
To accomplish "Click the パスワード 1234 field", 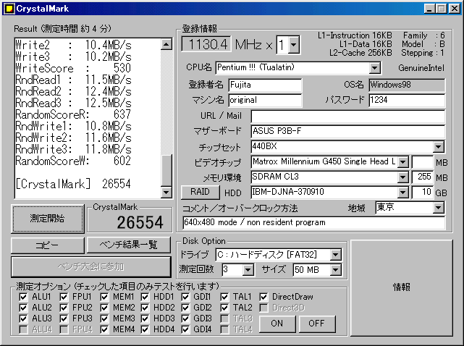I will 407,100.
